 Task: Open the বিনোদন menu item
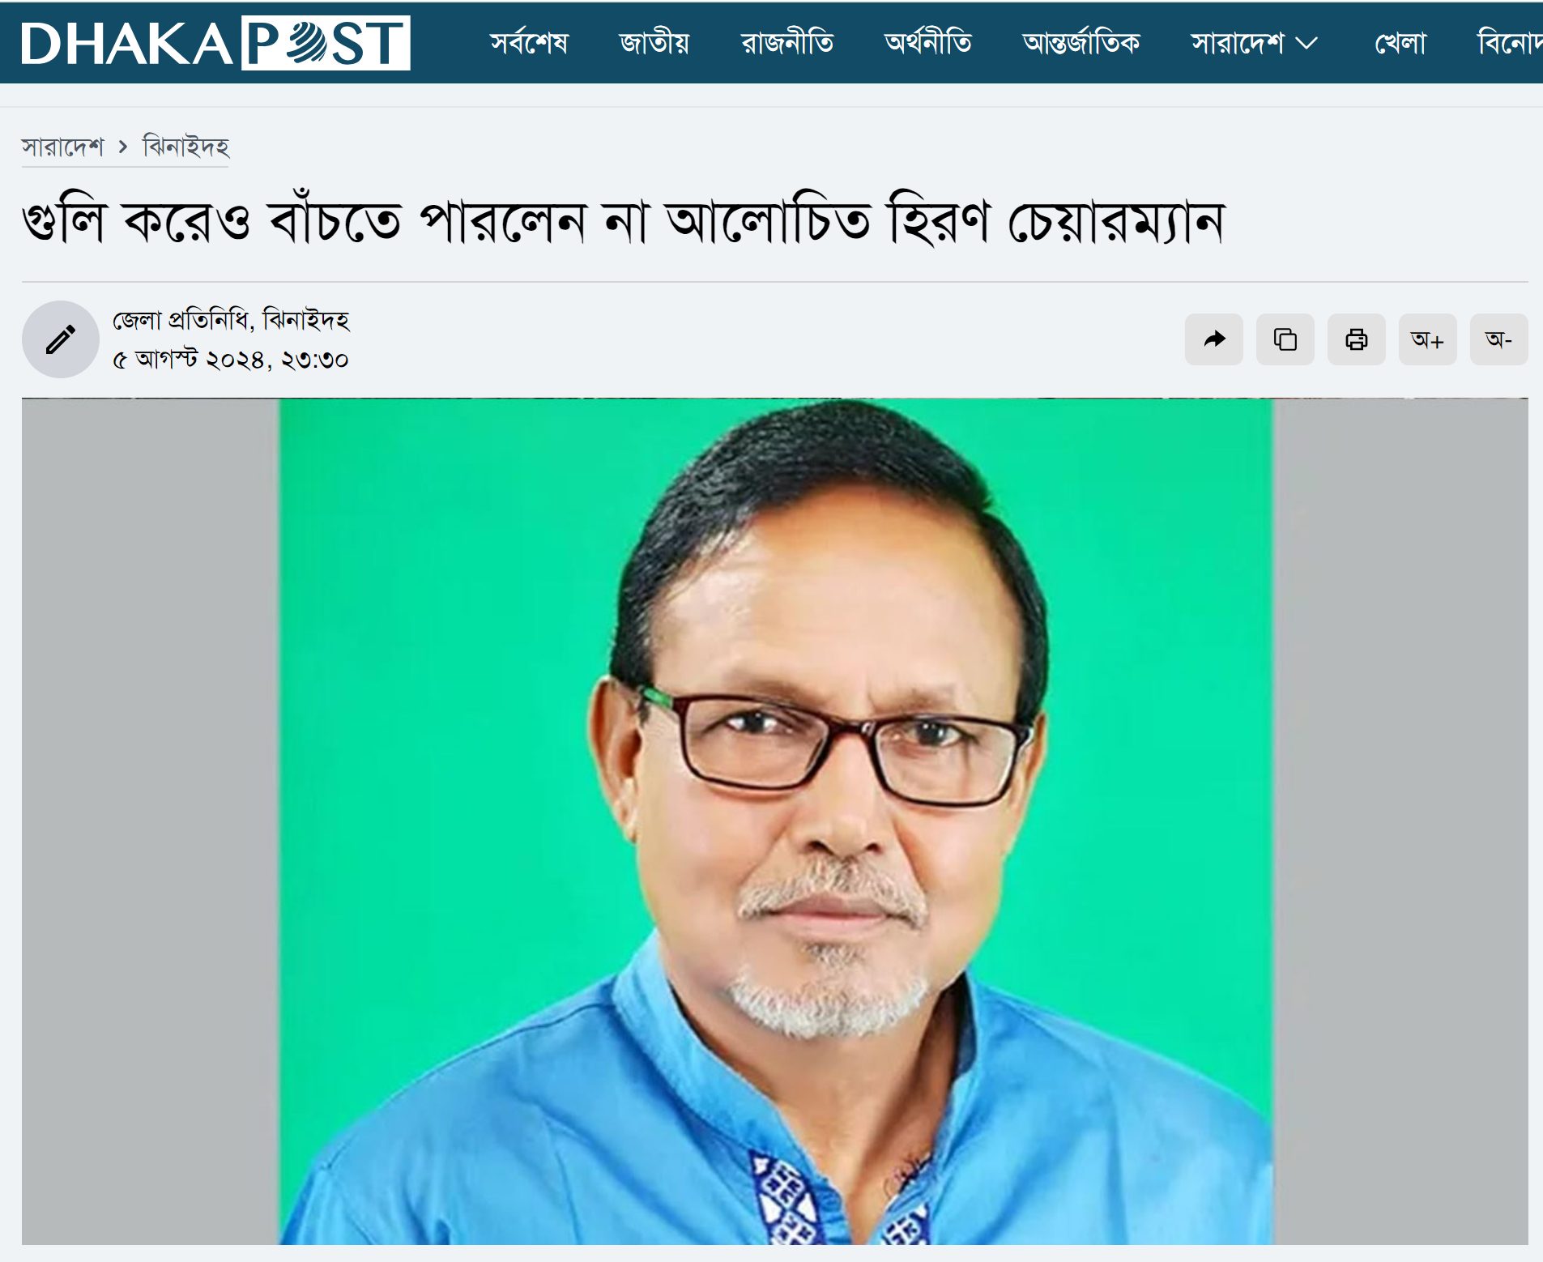[x=1510, y=42]
